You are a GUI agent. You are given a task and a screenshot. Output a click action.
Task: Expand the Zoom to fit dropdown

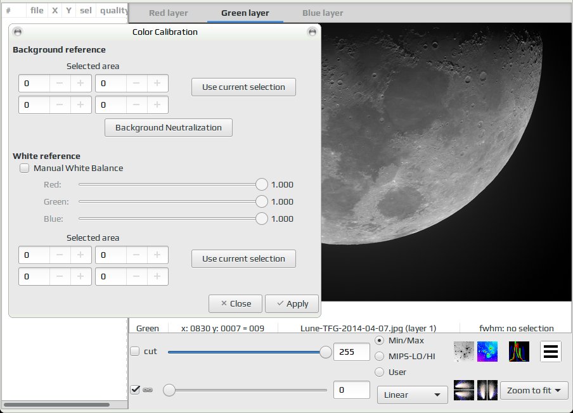(534, 390)
